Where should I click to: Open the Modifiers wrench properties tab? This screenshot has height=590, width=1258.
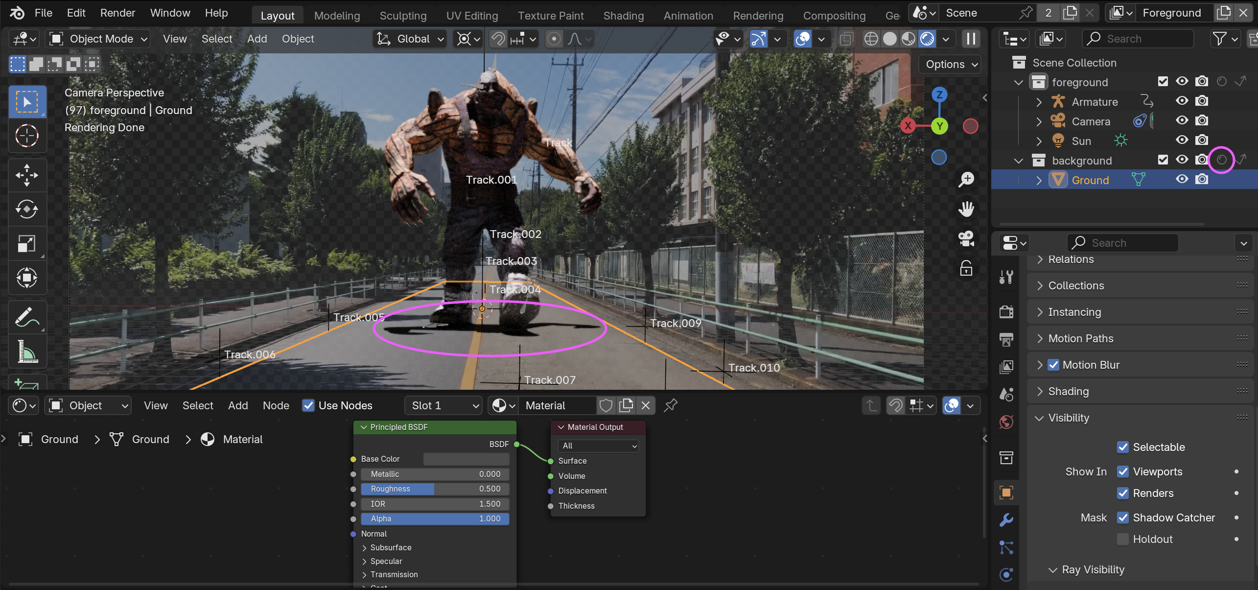click(1006, 519)
